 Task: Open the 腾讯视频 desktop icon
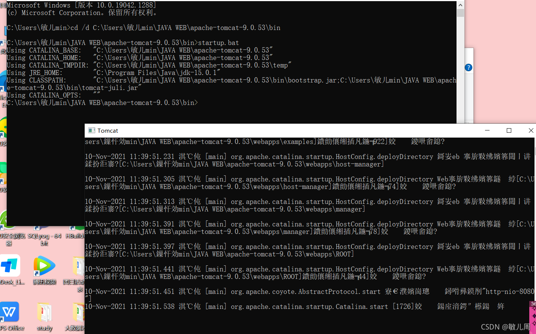pos(45,270)
